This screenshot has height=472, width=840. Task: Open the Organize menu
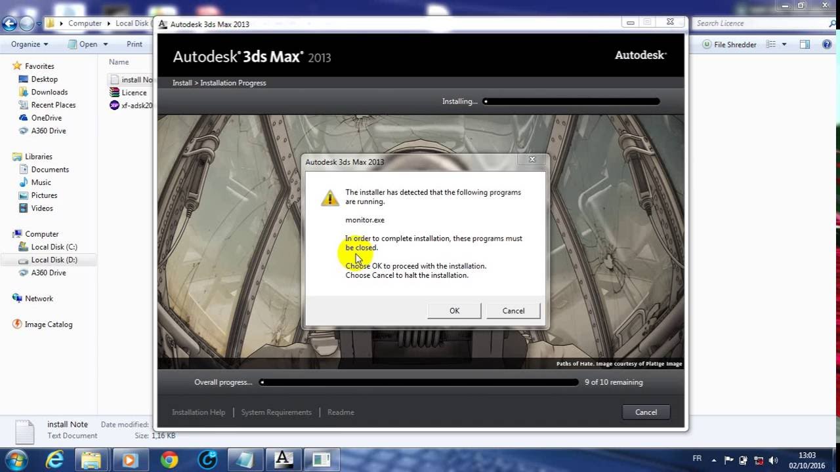pos(30,45)
